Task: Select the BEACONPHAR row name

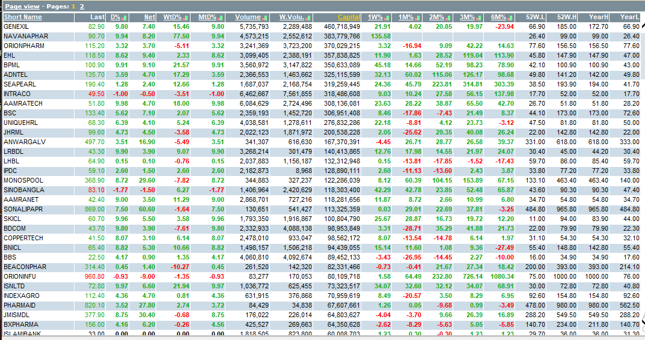Action: tap(25, 267)
